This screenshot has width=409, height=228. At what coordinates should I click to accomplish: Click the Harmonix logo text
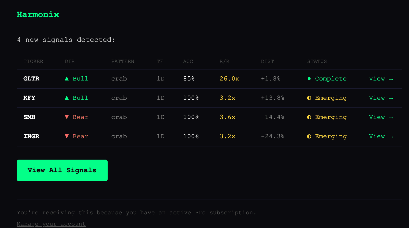(38, 15)
